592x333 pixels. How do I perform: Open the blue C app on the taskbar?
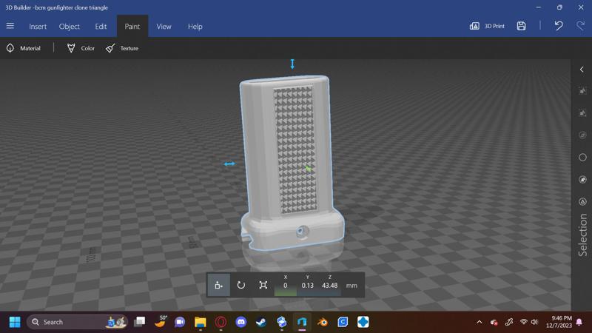coord(343,322)
